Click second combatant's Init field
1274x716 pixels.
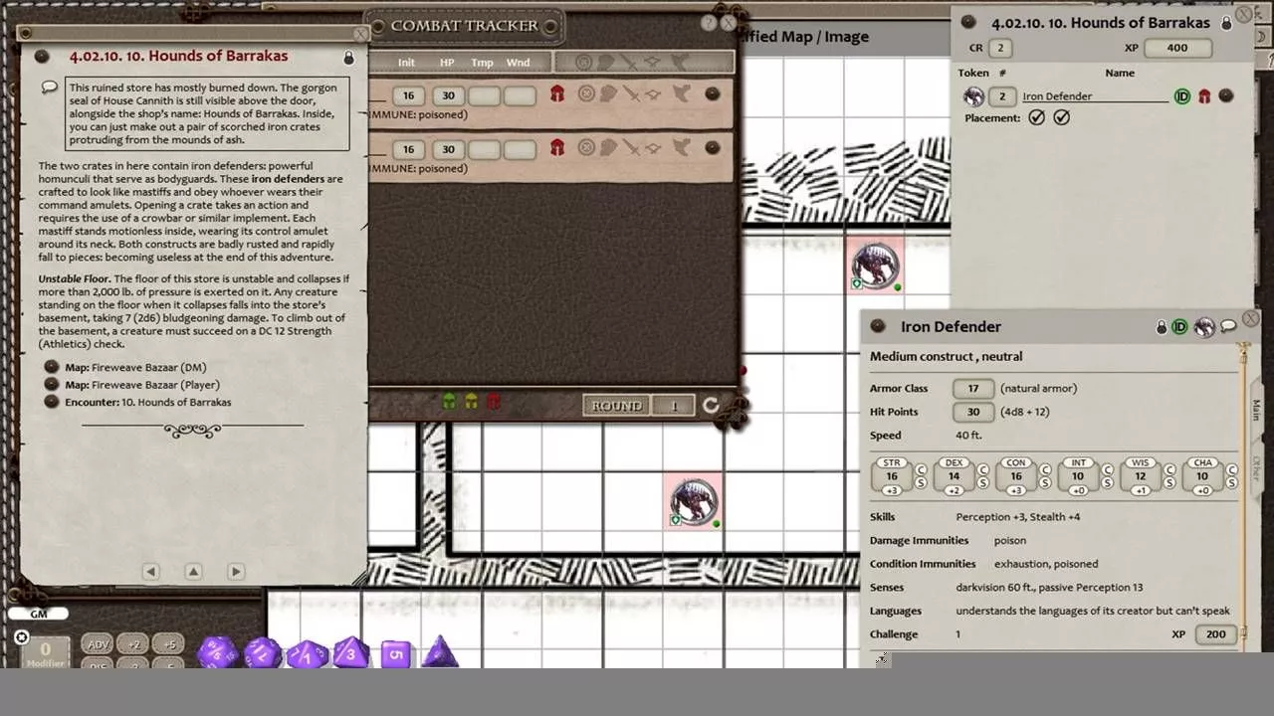[x=407, y=149]
